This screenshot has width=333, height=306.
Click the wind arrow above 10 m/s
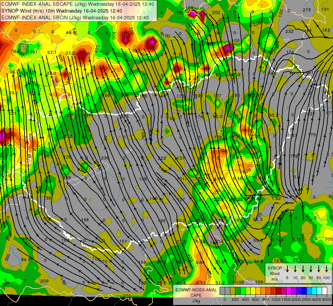(x=295, y=269)
